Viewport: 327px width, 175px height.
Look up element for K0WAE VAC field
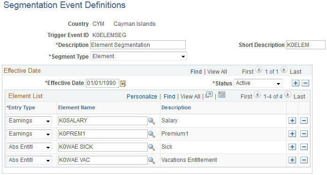(x=152, y=160)
